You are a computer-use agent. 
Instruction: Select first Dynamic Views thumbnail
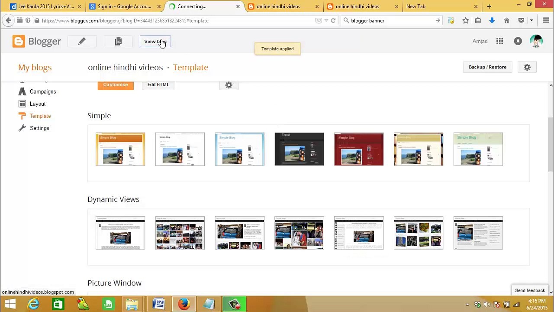click(x=120, y=233)
